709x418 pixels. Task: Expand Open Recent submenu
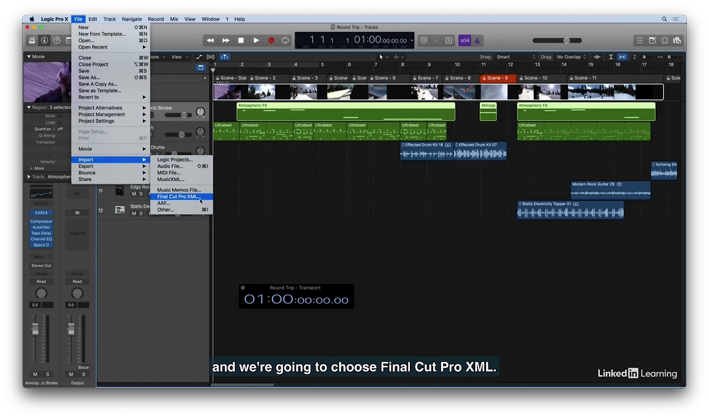(x=111, y=47)
